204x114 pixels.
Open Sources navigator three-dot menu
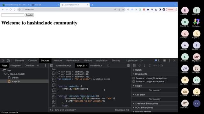46,66
